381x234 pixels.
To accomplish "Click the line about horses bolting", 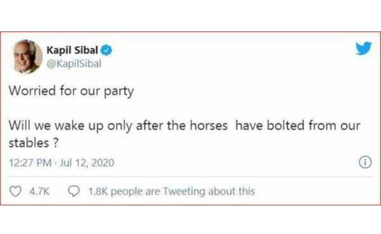I will 185,125.
